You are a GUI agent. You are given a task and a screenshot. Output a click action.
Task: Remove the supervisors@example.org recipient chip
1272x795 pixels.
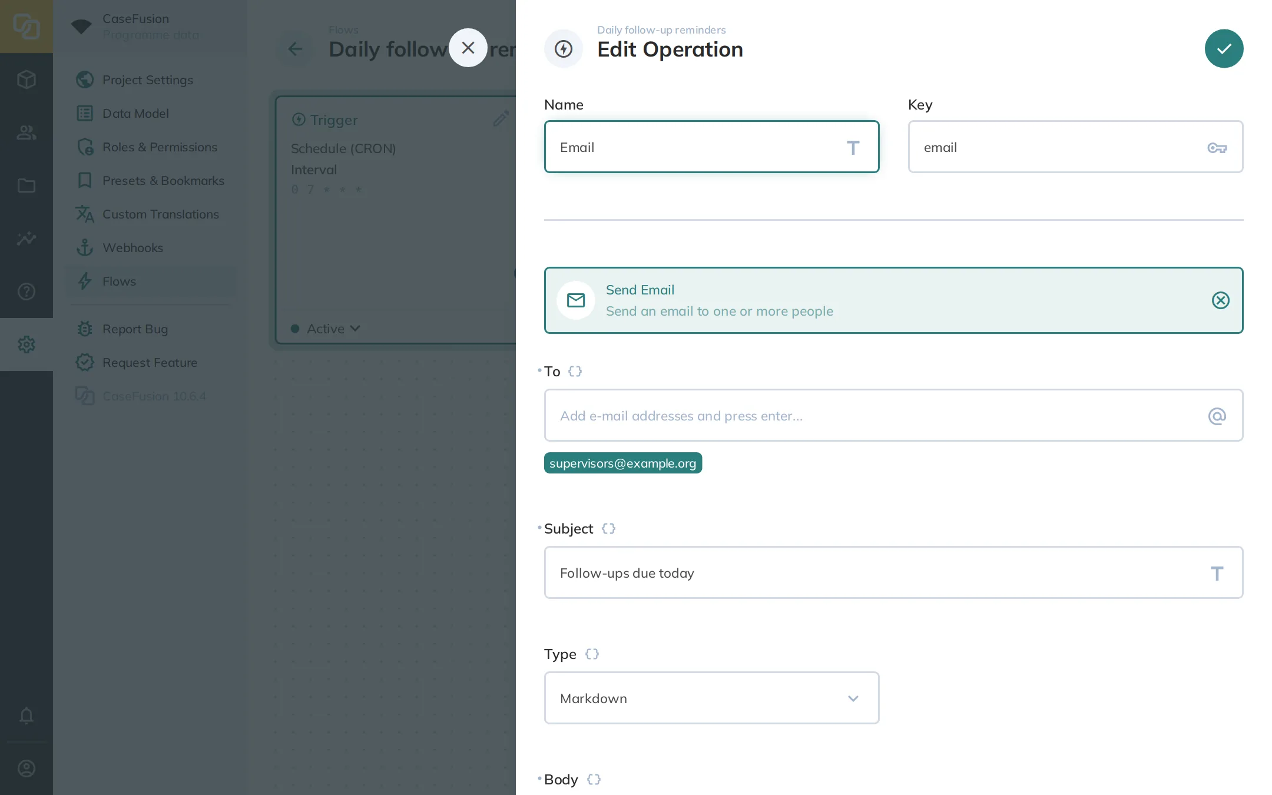(622, 463)
